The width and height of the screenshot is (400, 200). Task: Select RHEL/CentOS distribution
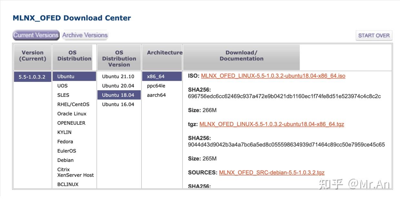pyautogui.click(x=73, y=104)
